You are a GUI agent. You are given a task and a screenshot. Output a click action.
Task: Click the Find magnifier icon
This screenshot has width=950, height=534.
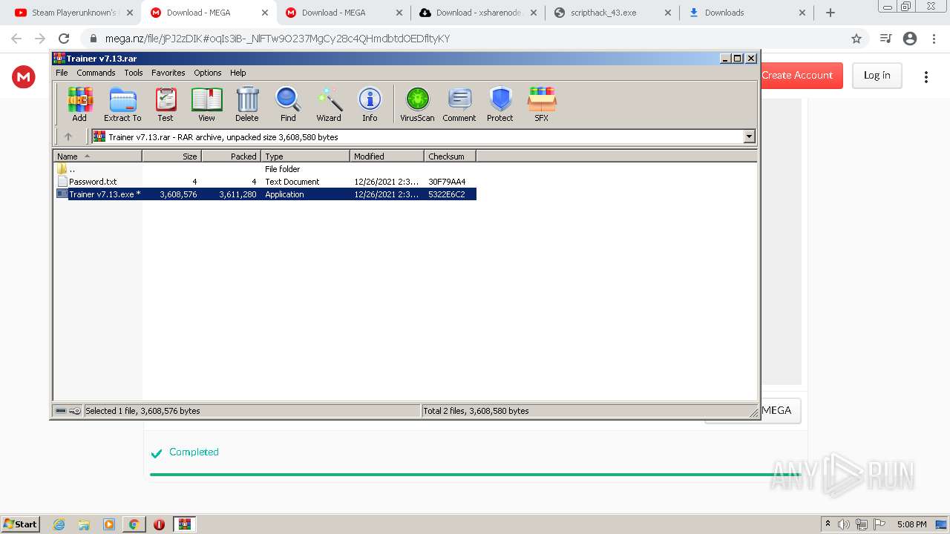(x=288, y=104)
